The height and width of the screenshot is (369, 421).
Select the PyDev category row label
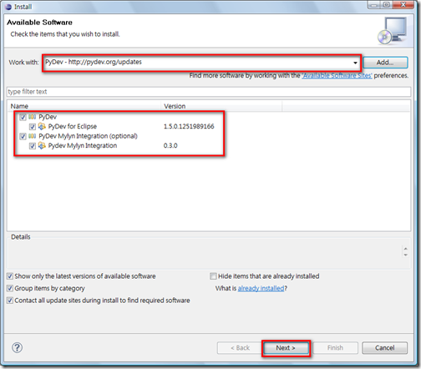click(x=48, y=117)
